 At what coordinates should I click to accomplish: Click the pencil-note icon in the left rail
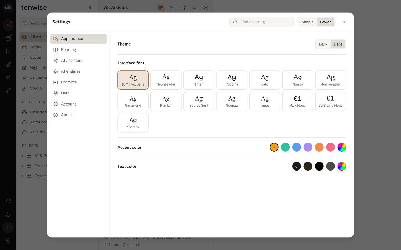tap(8, 64)
